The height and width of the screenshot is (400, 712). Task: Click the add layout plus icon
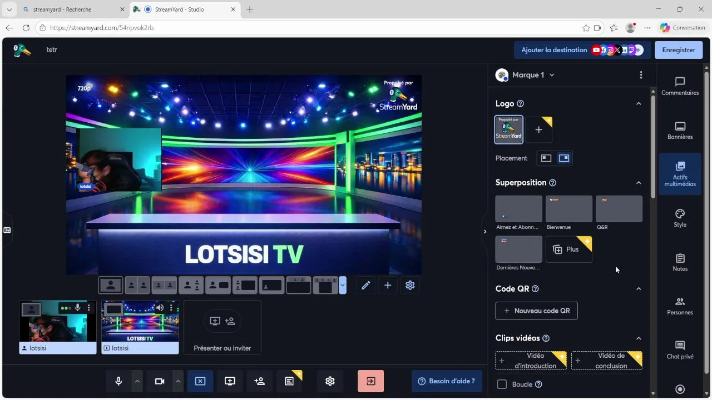[x=388, y=286]
